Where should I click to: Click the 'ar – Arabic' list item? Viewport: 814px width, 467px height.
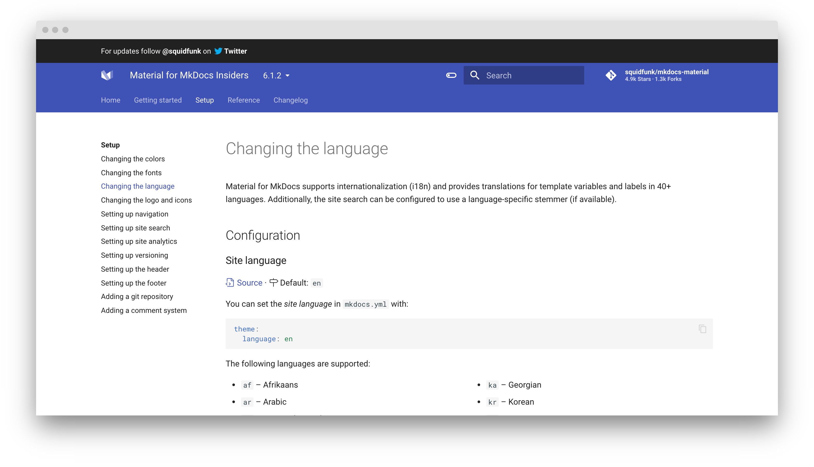[264, 402]
